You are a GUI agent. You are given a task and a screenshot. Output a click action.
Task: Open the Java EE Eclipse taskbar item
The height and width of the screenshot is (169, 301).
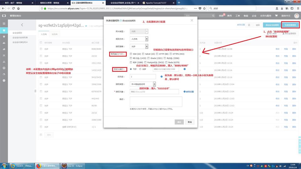pyautogui.click(x=72, y=166)
